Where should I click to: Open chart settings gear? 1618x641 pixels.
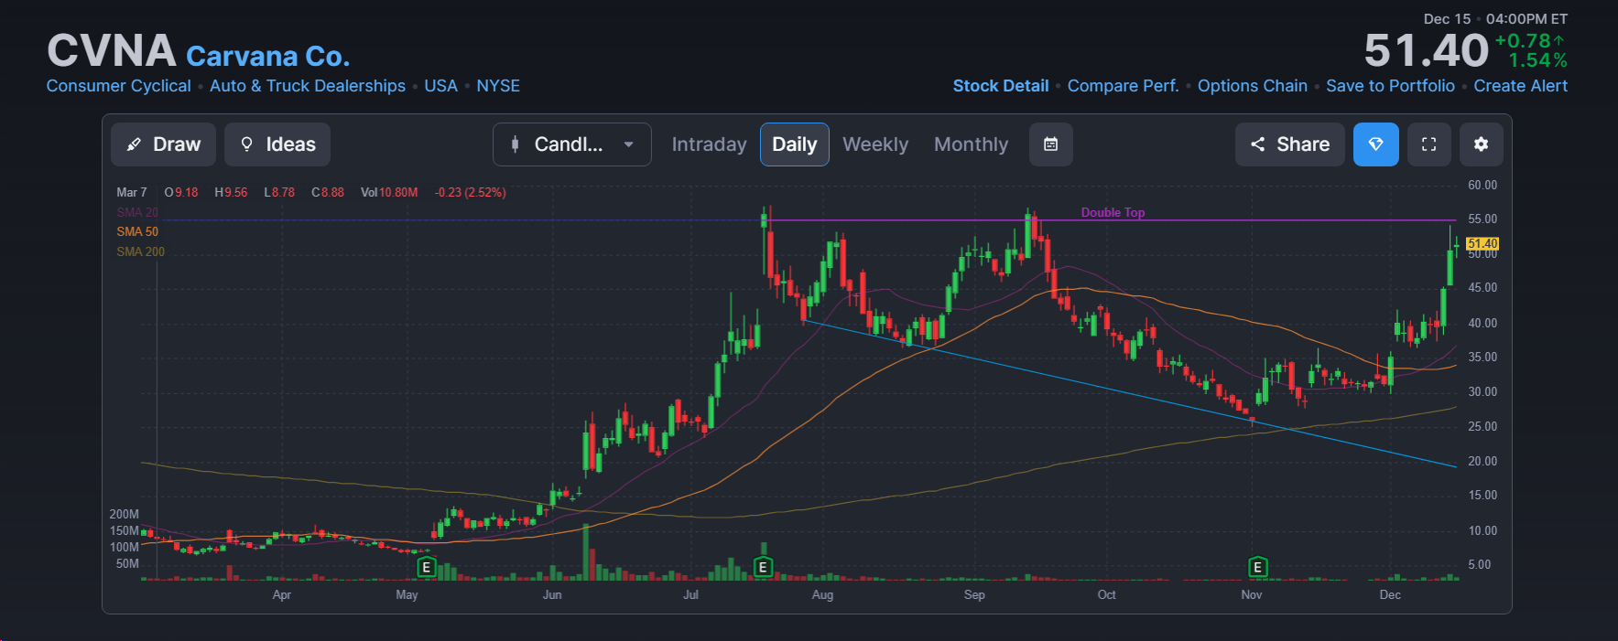point(1482,144)
